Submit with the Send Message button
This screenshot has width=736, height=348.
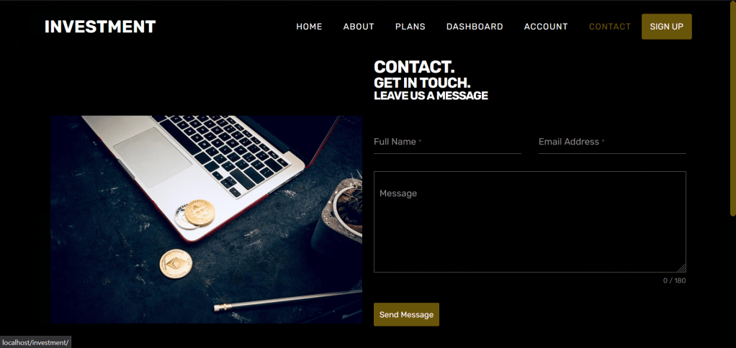click(406, 314)
